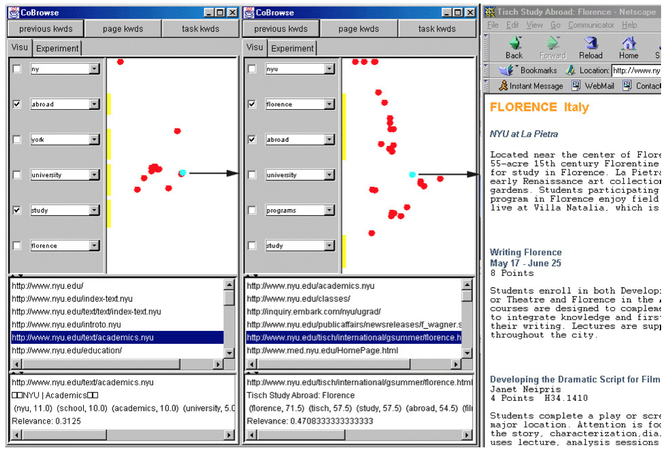This screenshot has width=667, height=455.
Task: Click 'page kwds' button in left window
Action: coord(123,28)
